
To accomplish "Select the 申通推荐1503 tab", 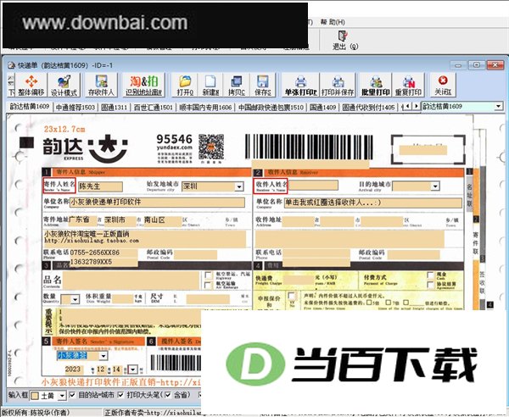I will [x=76, y=108].
